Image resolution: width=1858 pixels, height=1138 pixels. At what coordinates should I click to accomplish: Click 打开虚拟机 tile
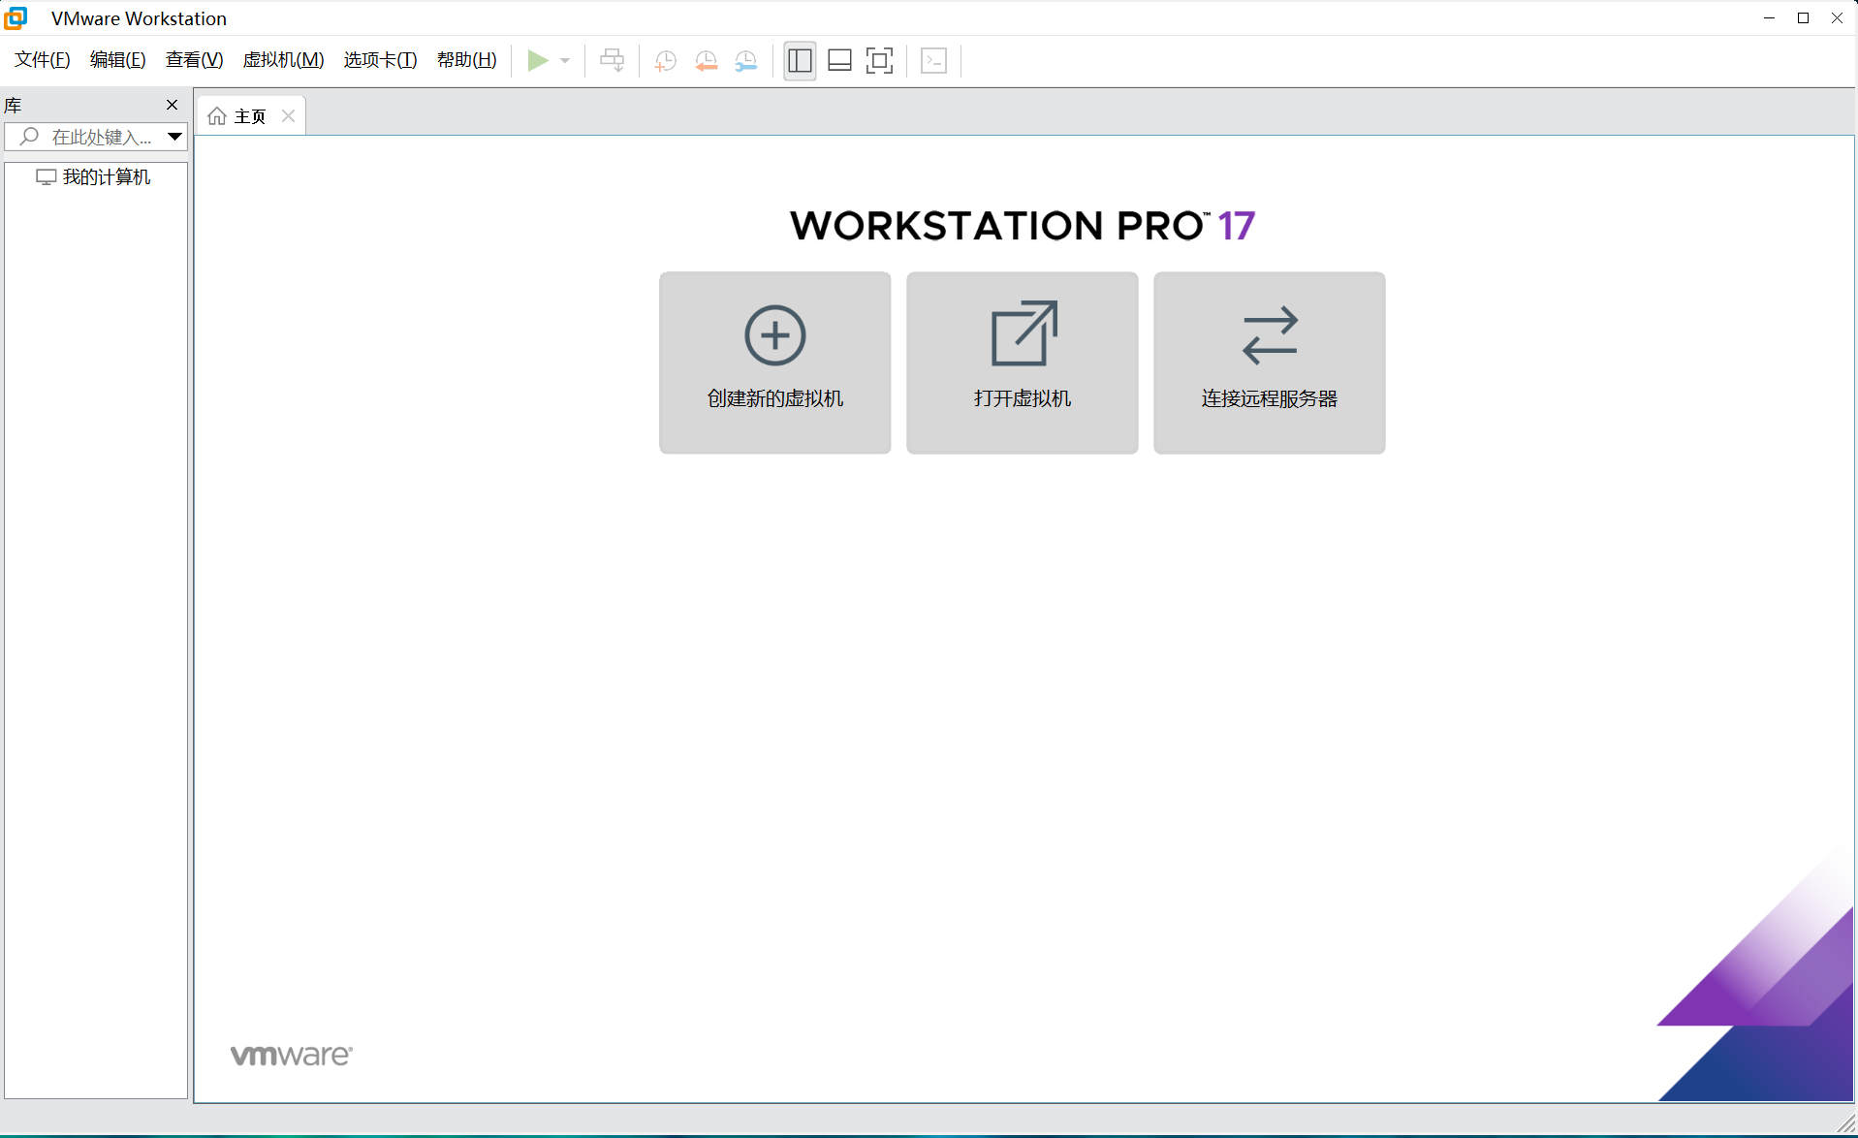(1023, 363)
